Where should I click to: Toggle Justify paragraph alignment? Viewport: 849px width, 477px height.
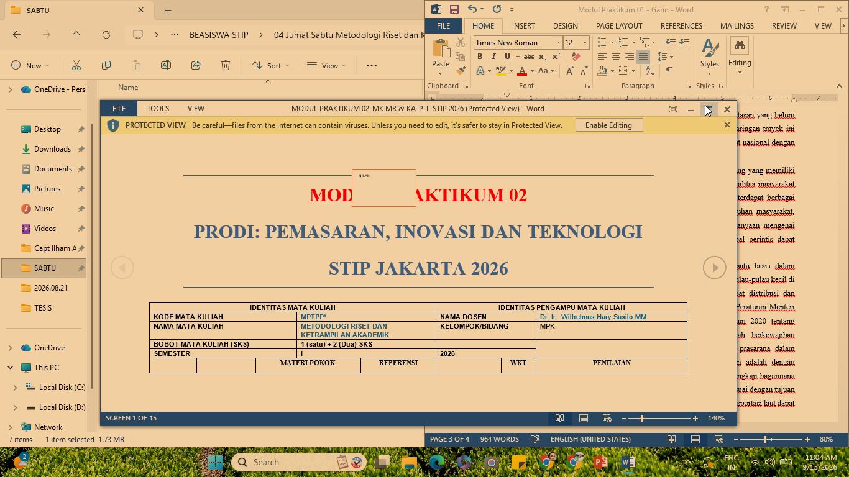[643, 57]
